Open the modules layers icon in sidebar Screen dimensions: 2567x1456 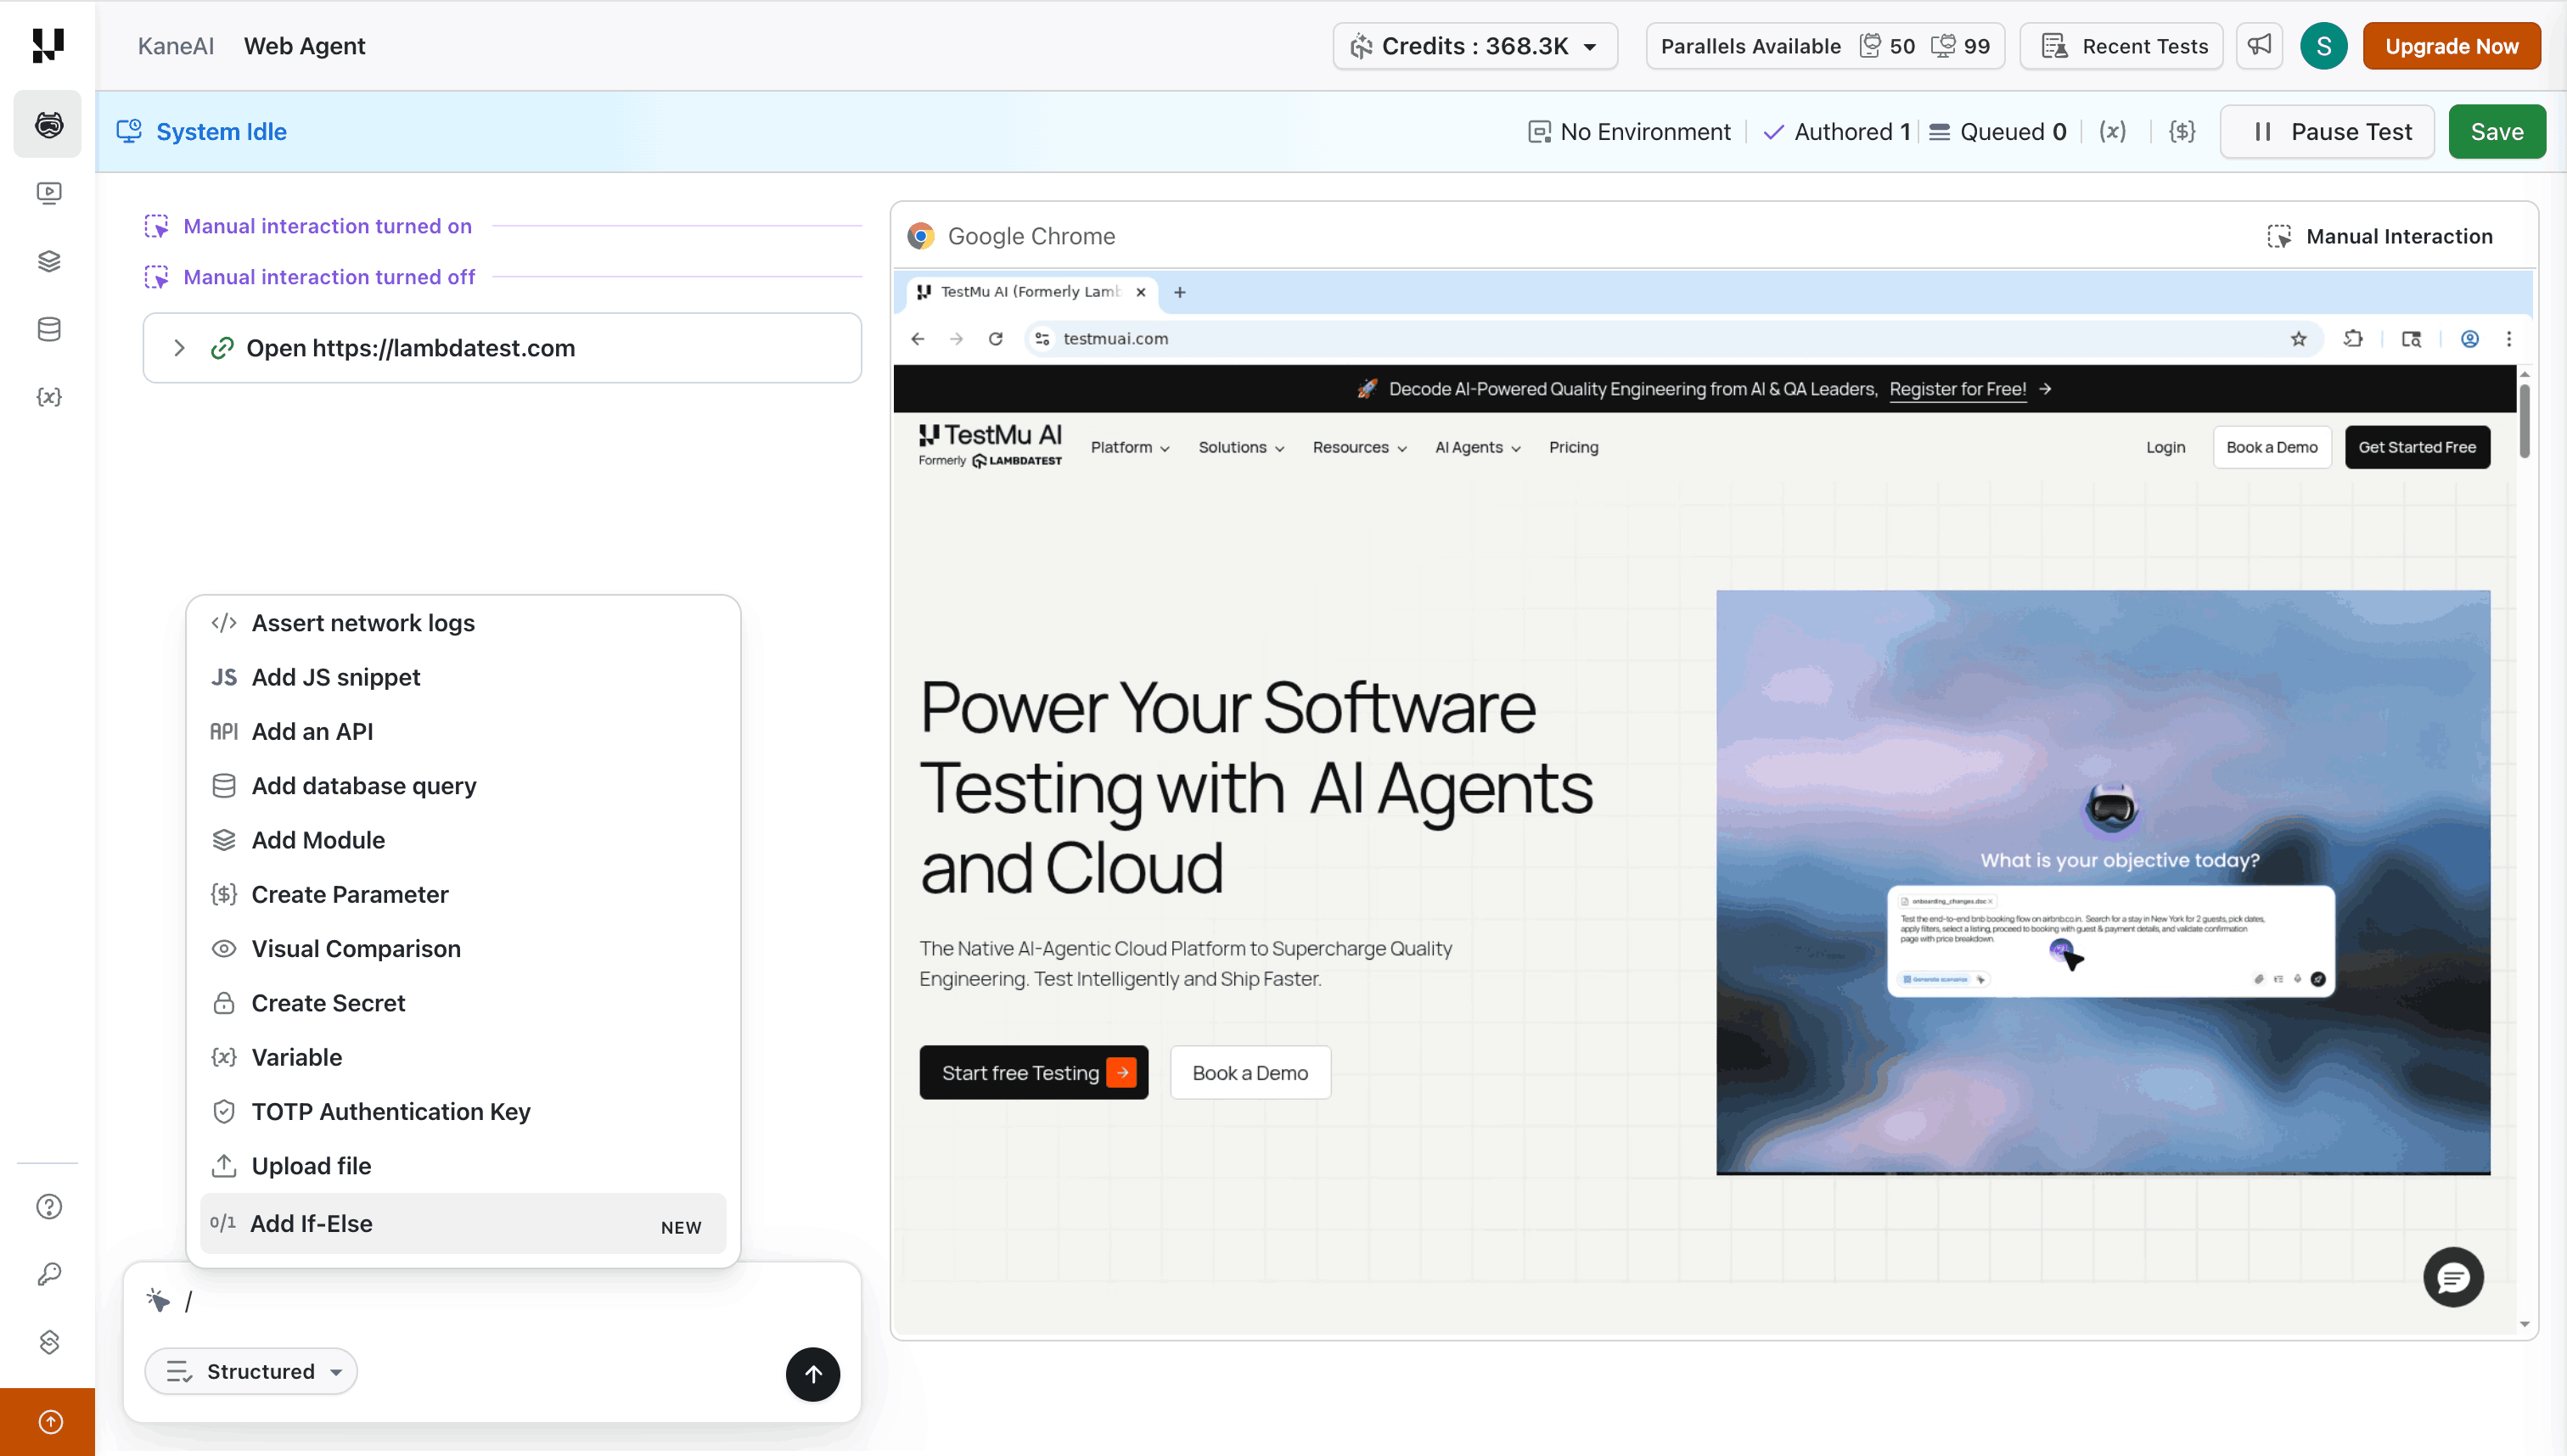tap(48, 261)
